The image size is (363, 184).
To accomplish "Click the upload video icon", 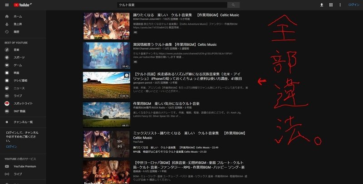I will [x=322, y=5].
